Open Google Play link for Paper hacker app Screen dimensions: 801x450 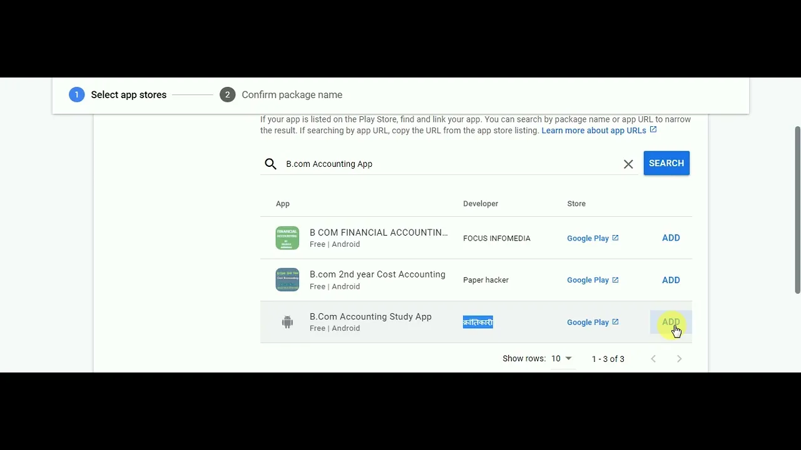pos(588,280)
